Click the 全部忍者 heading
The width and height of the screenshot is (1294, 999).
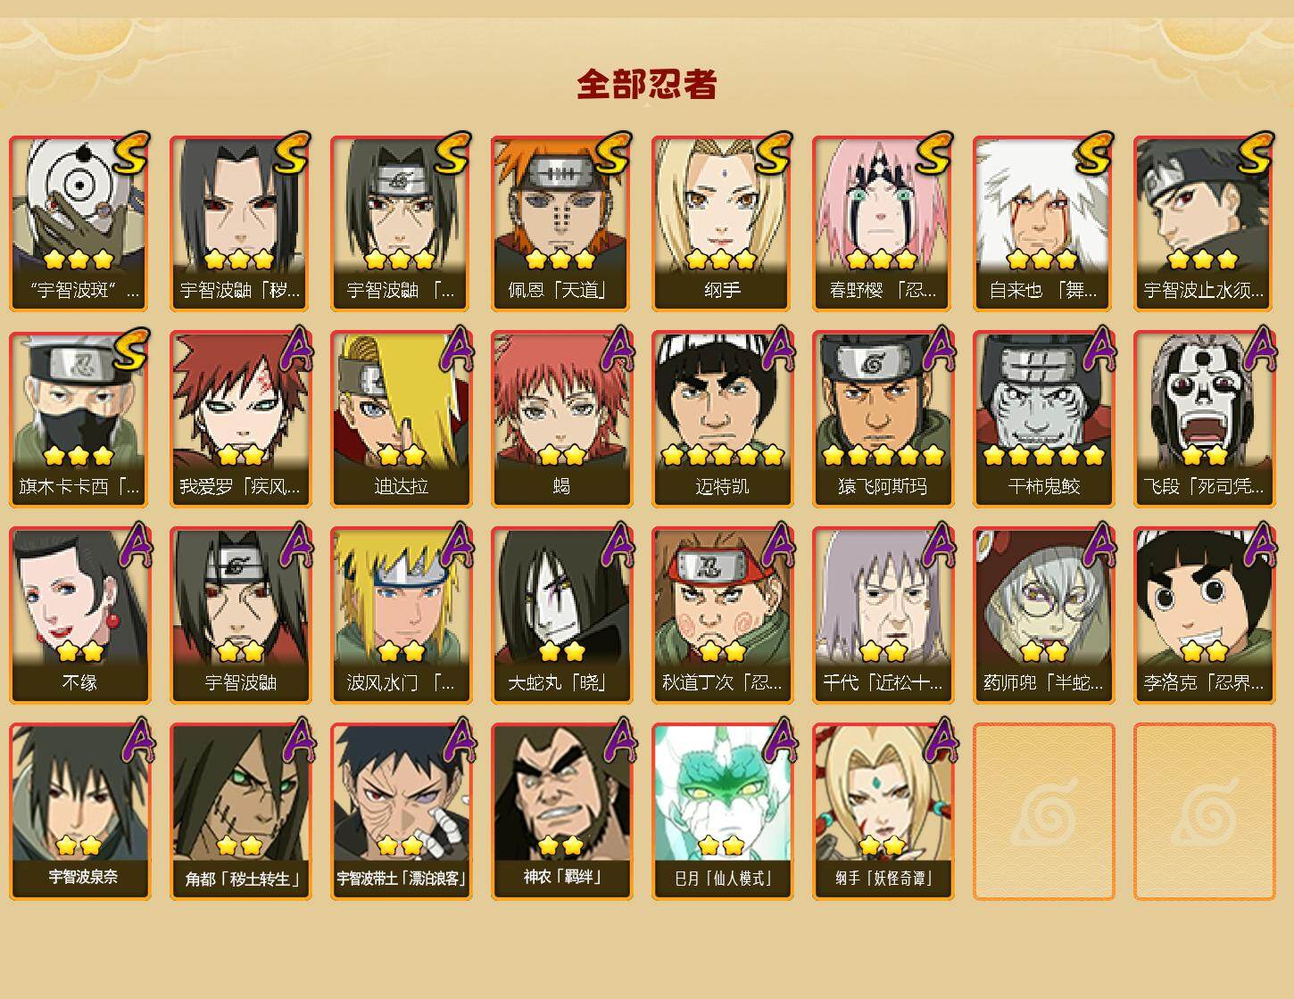647,84
